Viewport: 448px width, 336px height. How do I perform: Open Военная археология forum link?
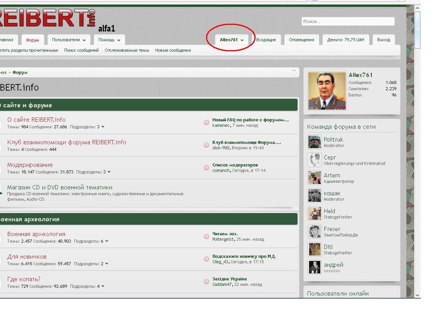click(36, 234)
